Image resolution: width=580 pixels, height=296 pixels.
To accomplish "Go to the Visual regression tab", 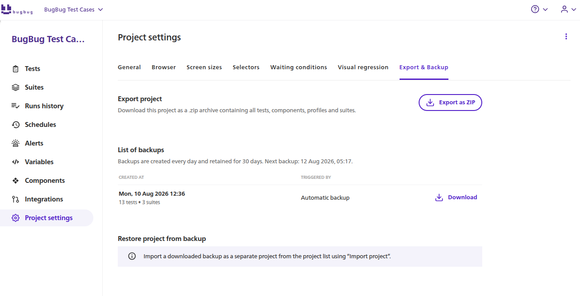I will pos(363,67).
